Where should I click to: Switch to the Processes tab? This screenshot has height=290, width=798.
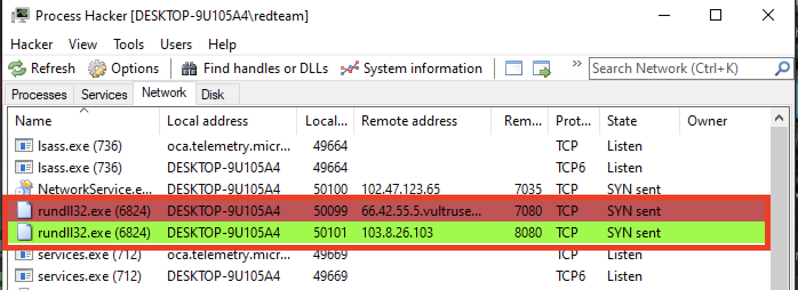click(x=39, y=95)
